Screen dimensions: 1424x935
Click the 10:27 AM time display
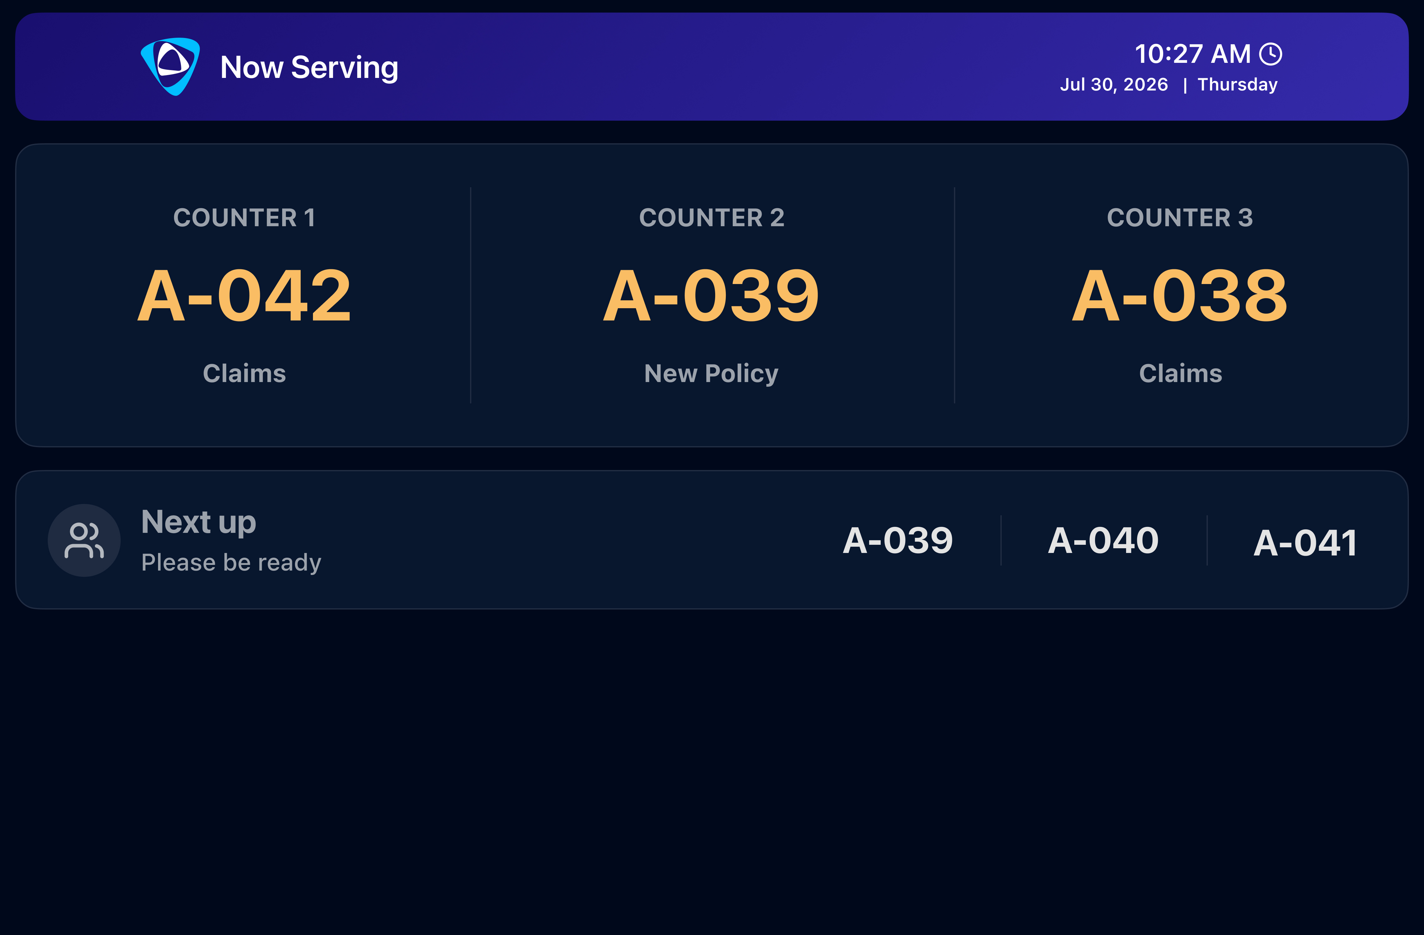[1192, 54]
